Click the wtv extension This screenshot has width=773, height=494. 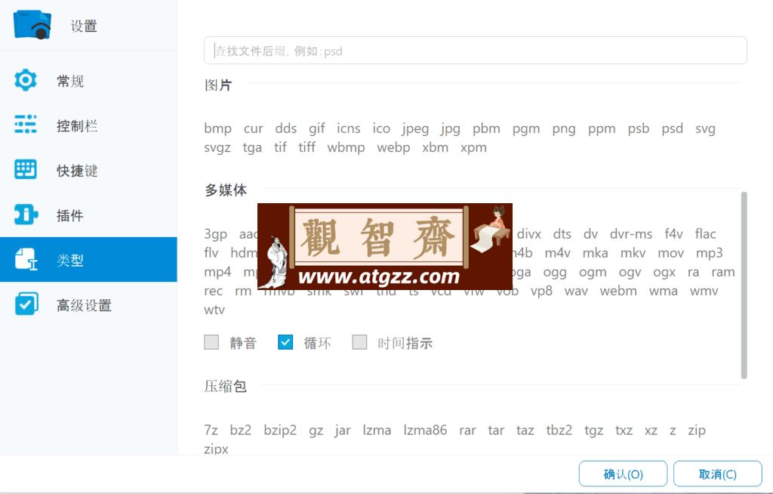[214, 310]
